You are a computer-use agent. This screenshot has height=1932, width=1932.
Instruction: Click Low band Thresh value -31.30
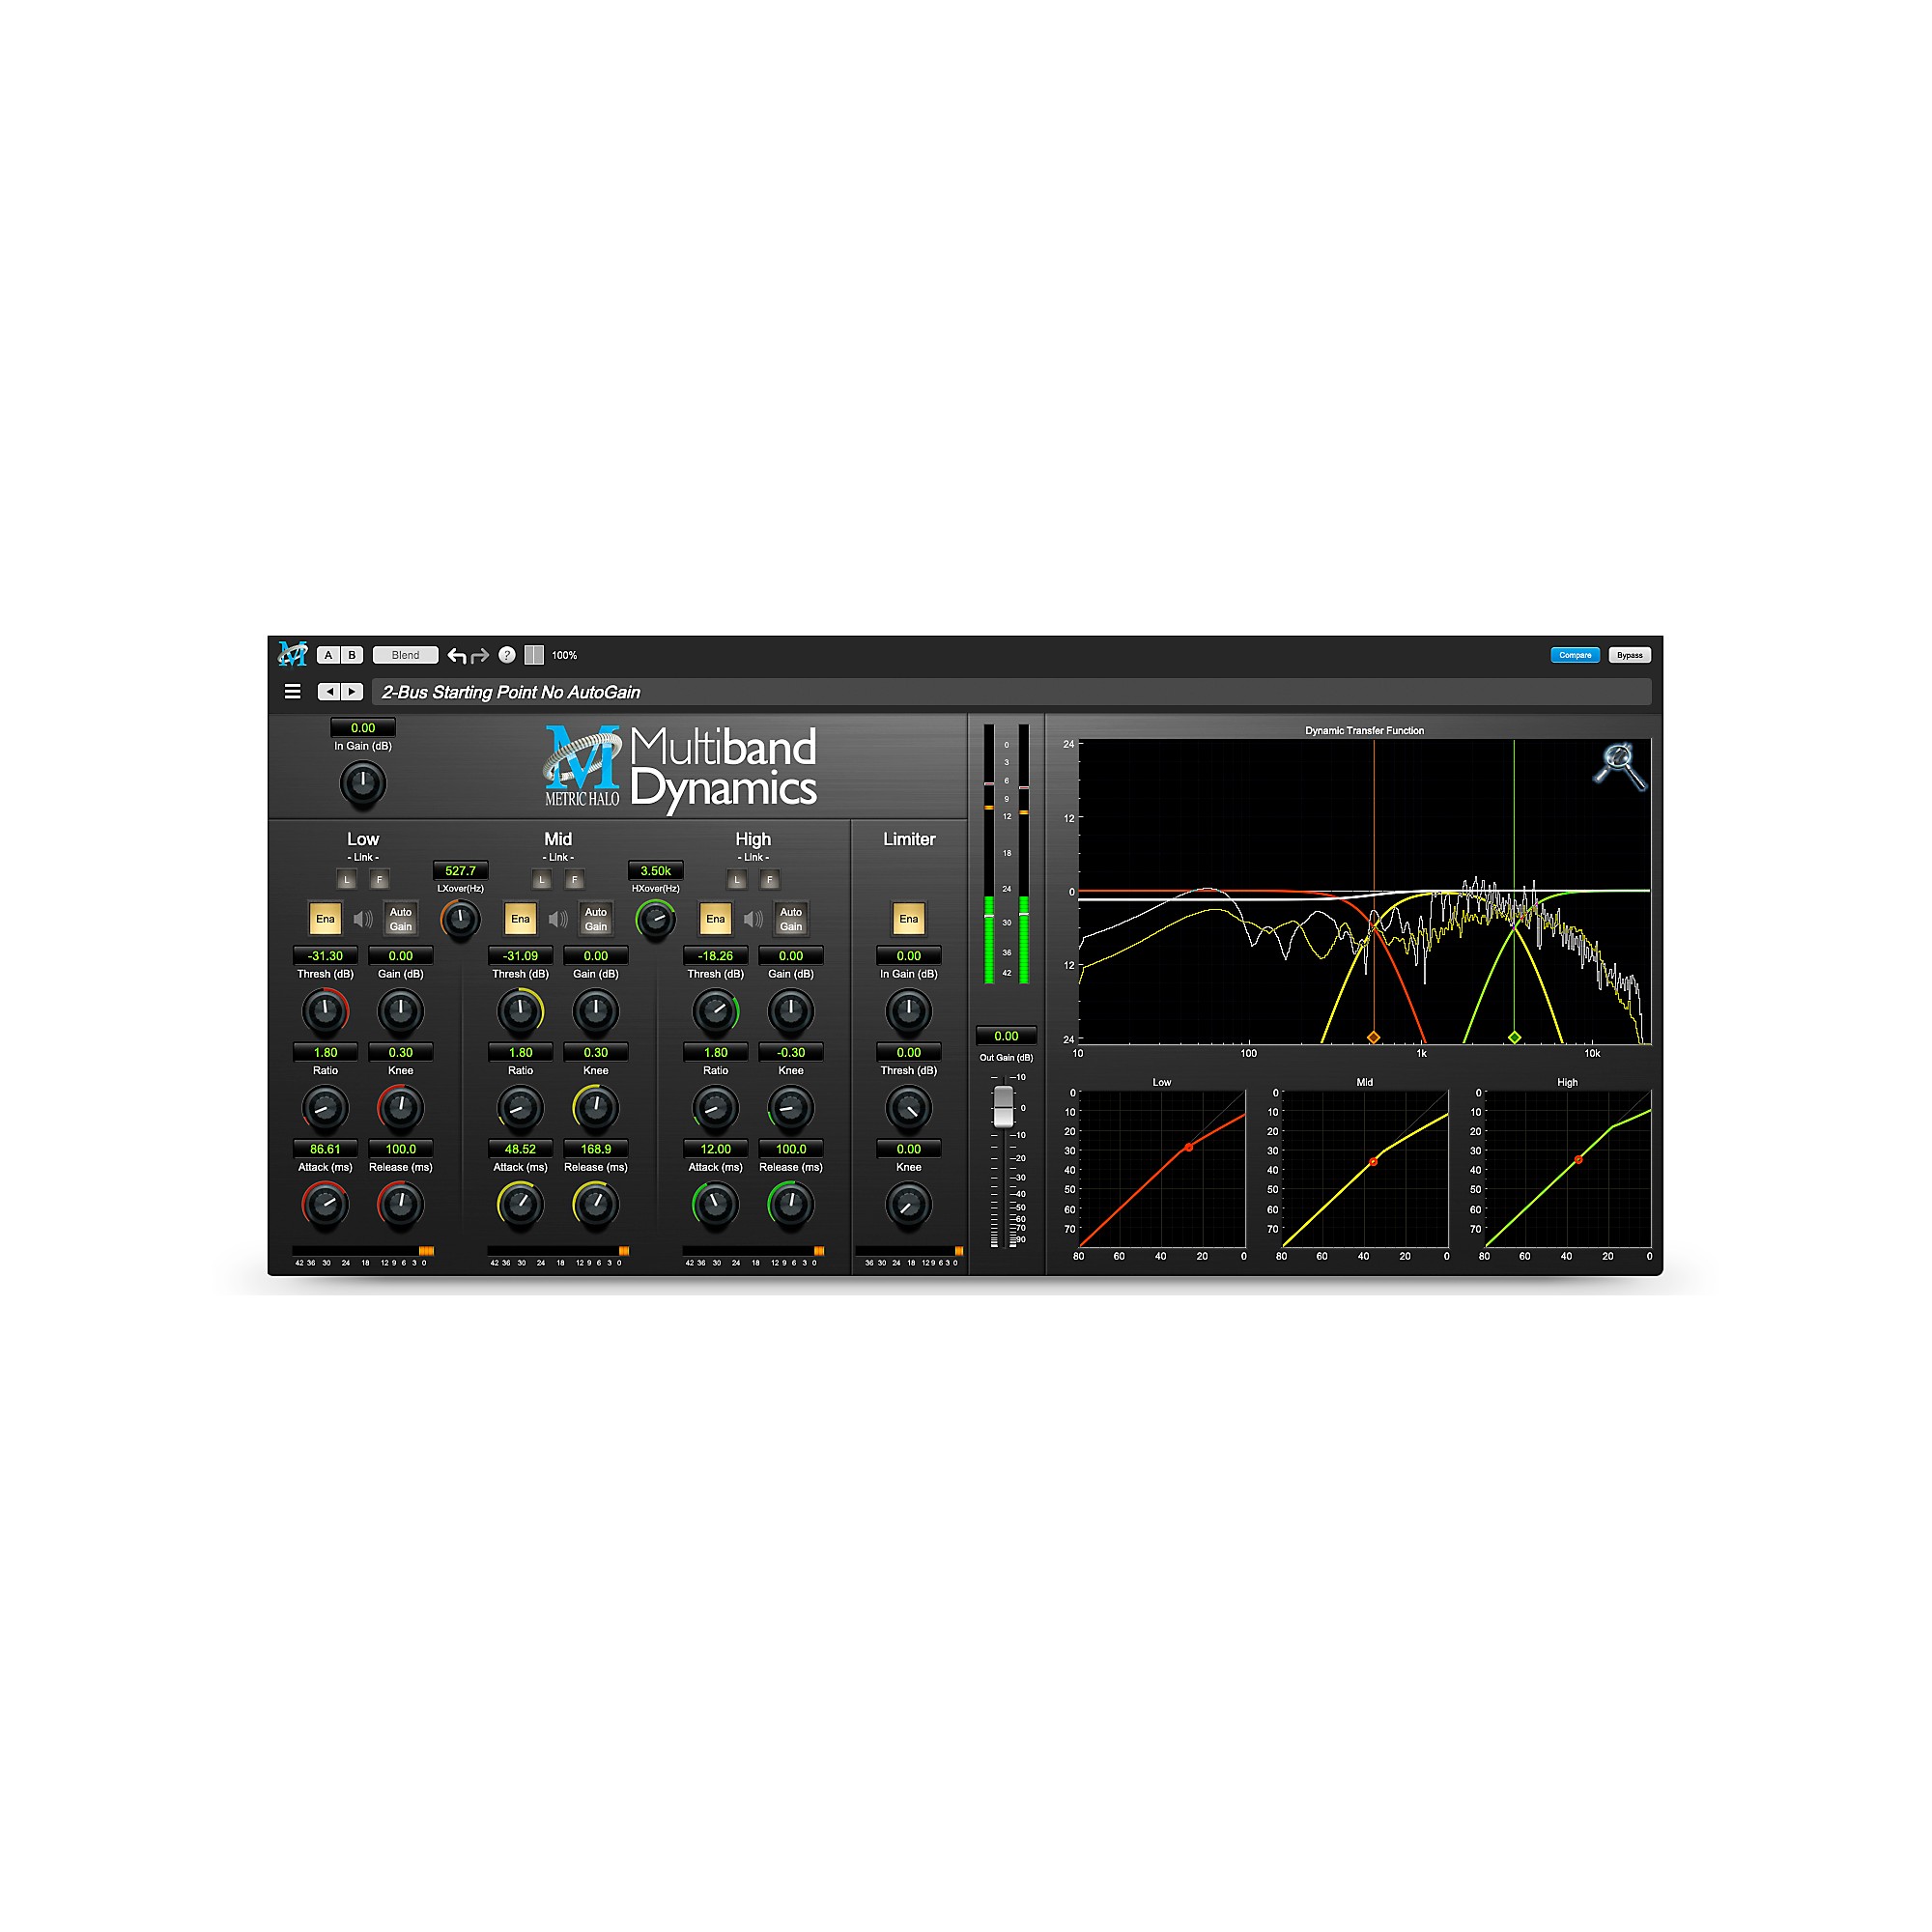pyautogui.click(x=325, y=956)
